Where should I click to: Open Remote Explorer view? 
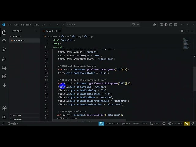(4, 68)
